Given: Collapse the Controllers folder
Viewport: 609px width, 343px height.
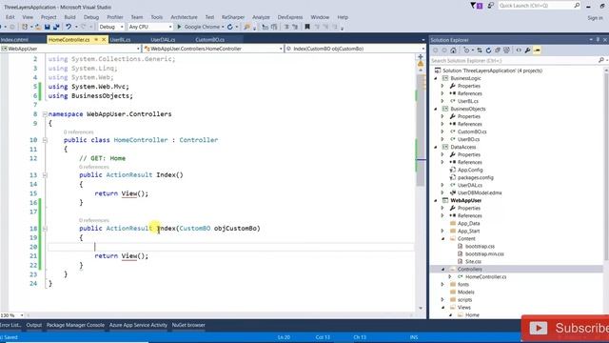Looking at the screenshot, I should [x=442, y=269].
